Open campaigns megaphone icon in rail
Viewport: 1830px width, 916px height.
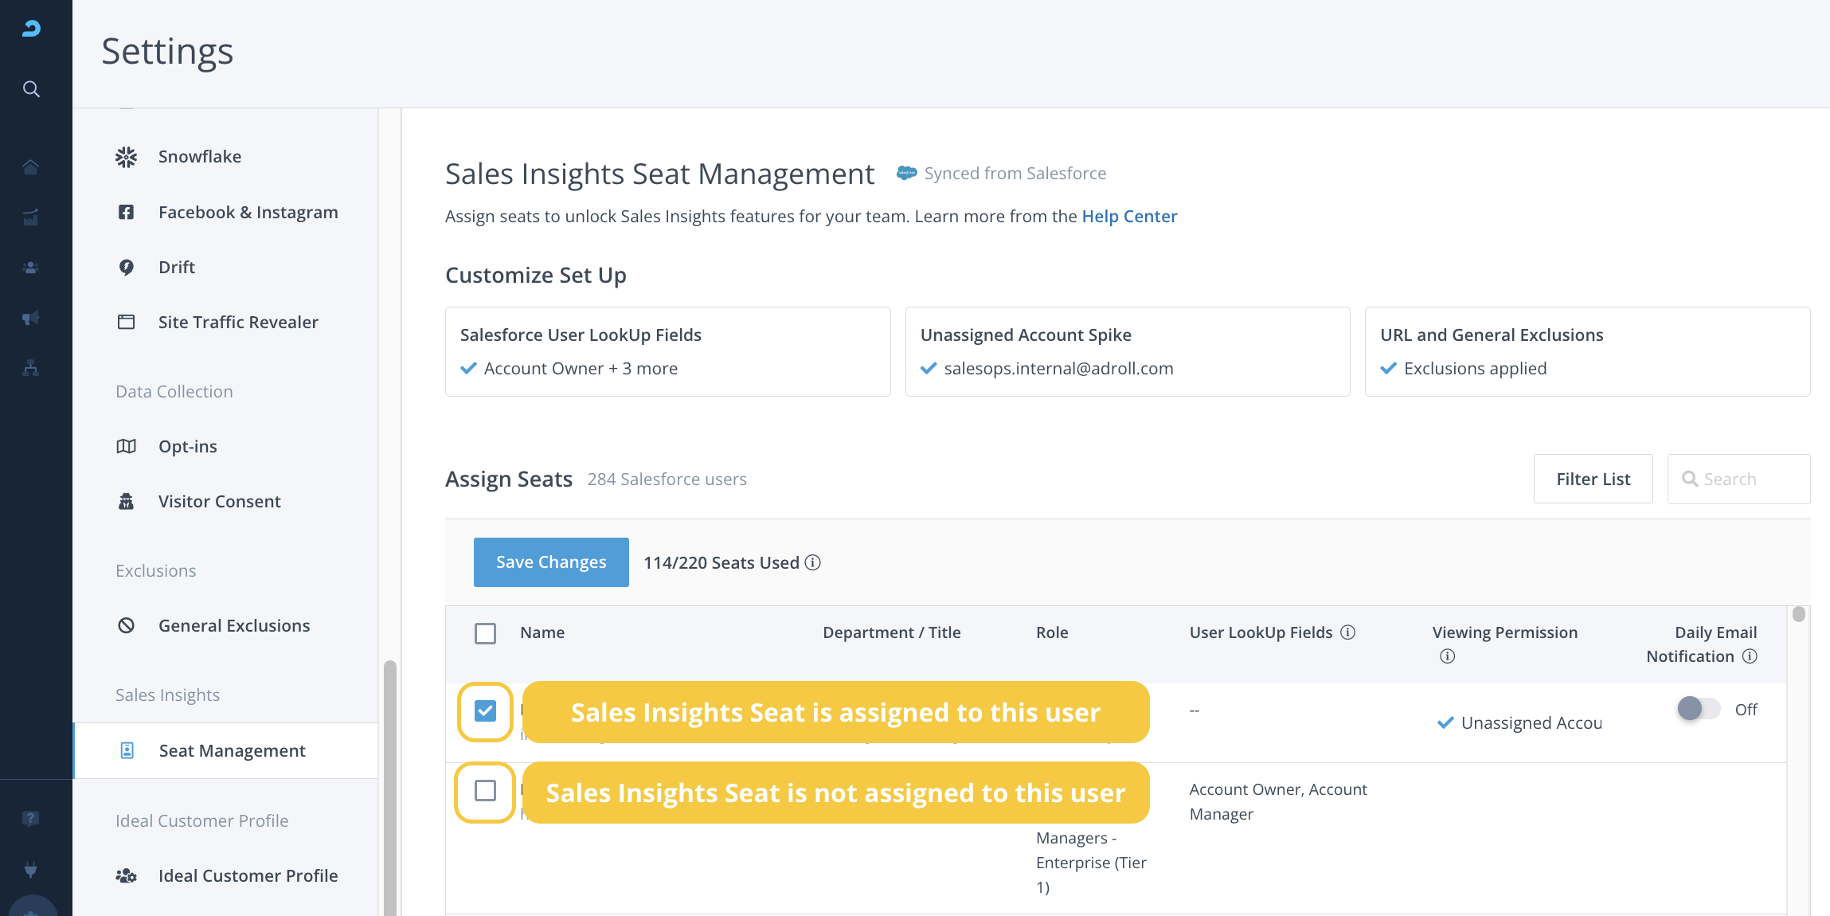(30, 318)
